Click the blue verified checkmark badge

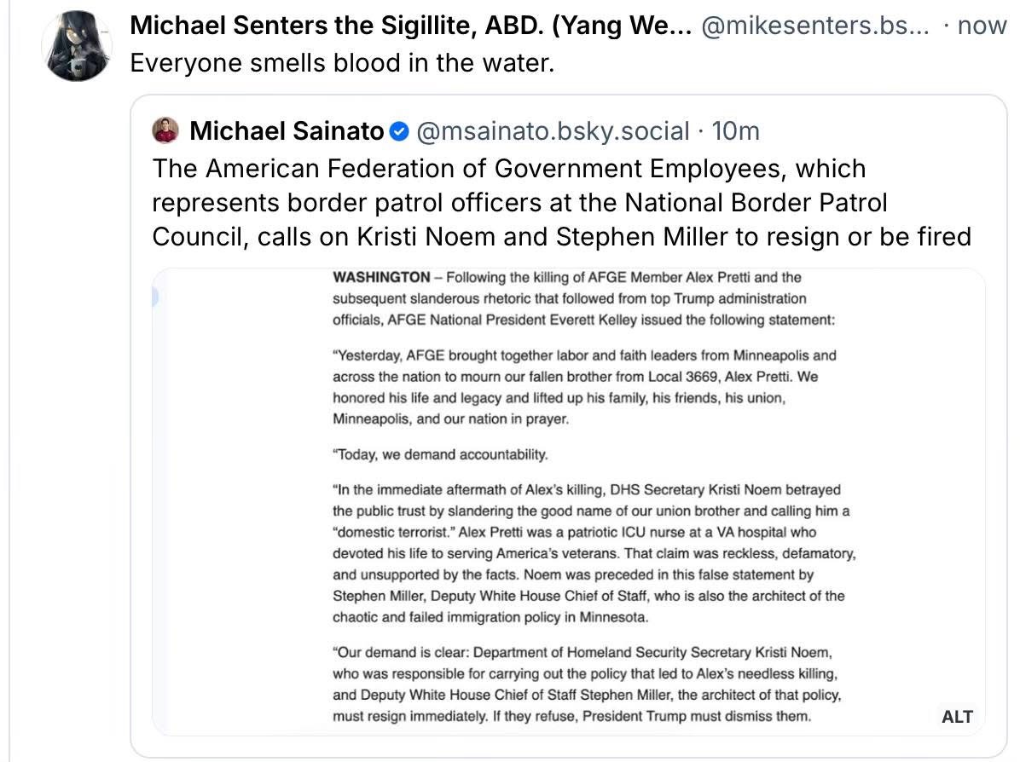pos(399,131)
